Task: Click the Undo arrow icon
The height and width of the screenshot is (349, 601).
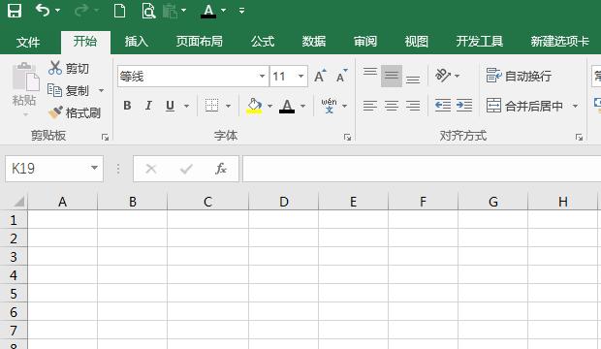Action: coord(42,11)
